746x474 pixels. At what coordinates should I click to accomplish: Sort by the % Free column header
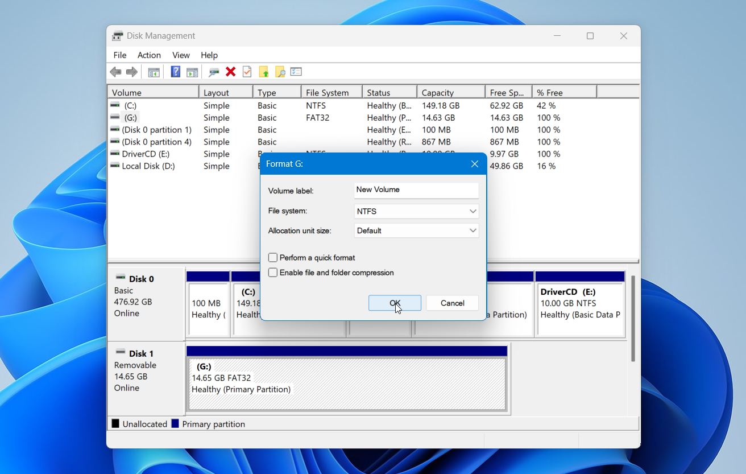564,92
